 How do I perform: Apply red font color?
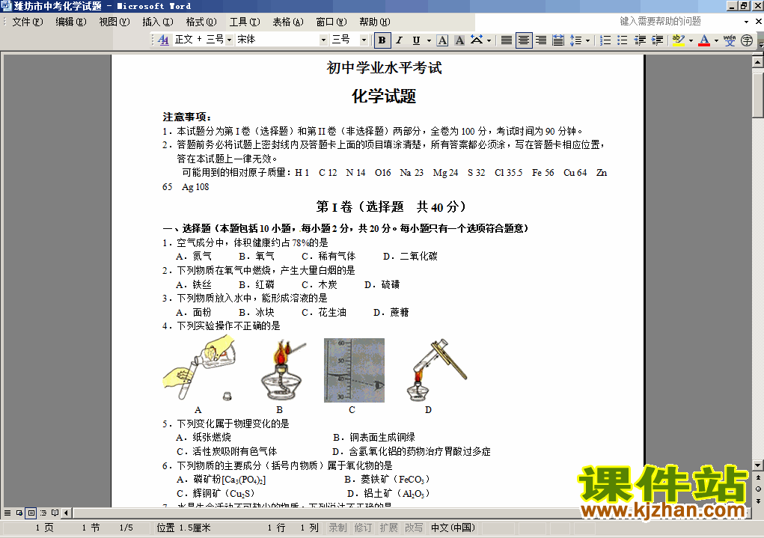point(704,40)
